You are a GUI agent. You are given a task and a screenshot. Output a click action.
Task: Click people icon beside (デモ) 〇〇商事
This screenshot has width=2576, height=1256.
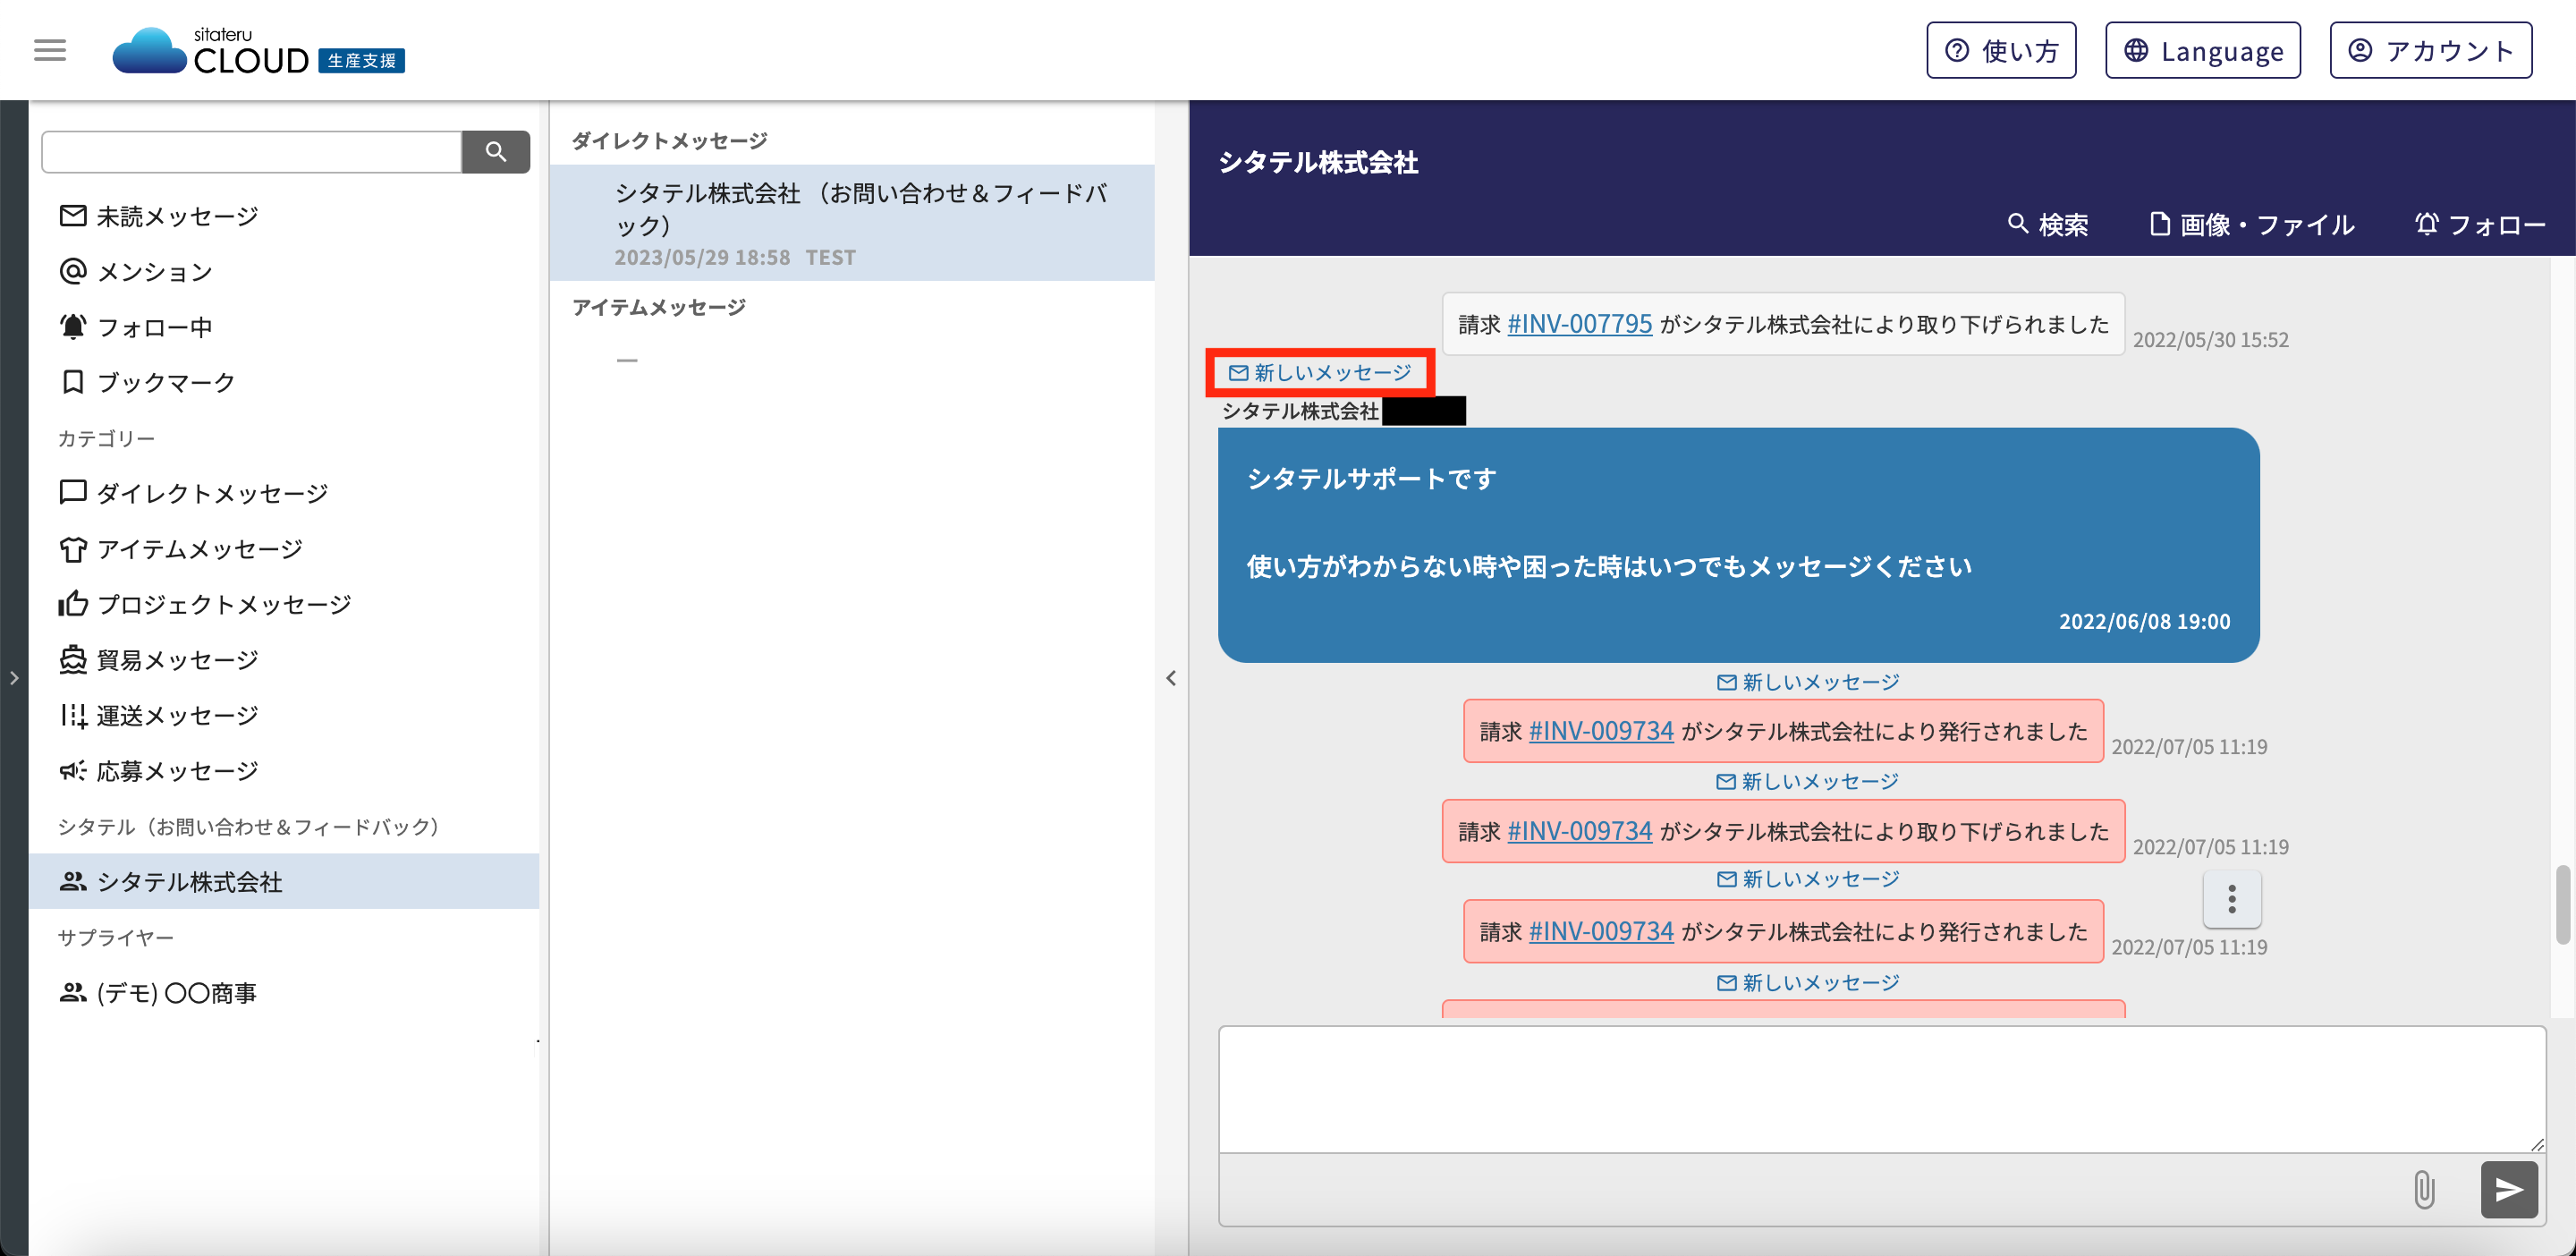[73, 992]
